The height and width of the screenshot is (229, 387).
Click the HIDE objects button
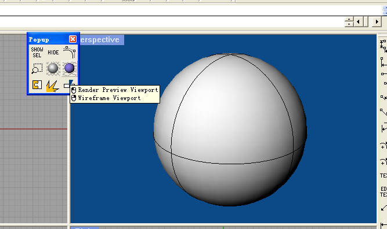tap(53, 52)
